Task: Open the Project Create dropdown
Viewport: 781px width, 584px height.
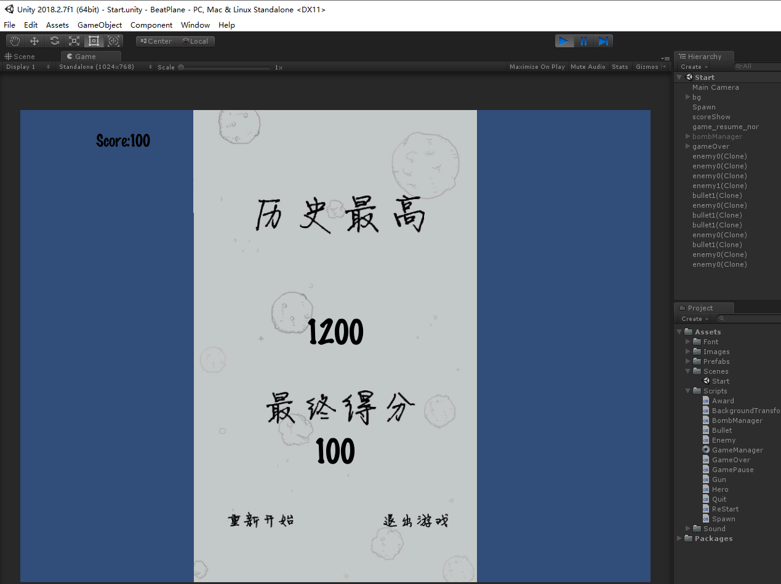Action: [695, 319]
